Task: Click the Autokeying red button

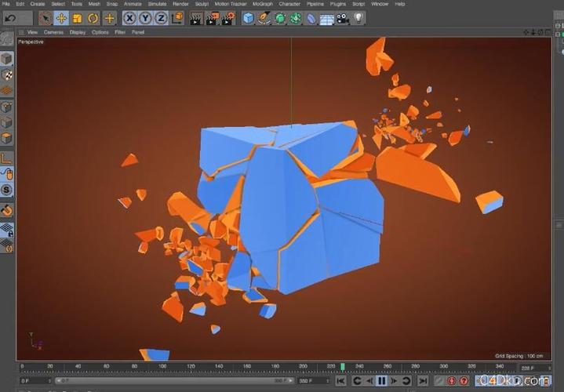Action: coord(452,380)
